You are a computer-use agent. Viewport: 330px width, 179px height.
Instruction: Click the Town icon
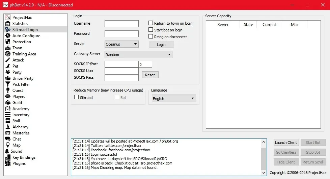pyautogui.click(x=8, y=48)
